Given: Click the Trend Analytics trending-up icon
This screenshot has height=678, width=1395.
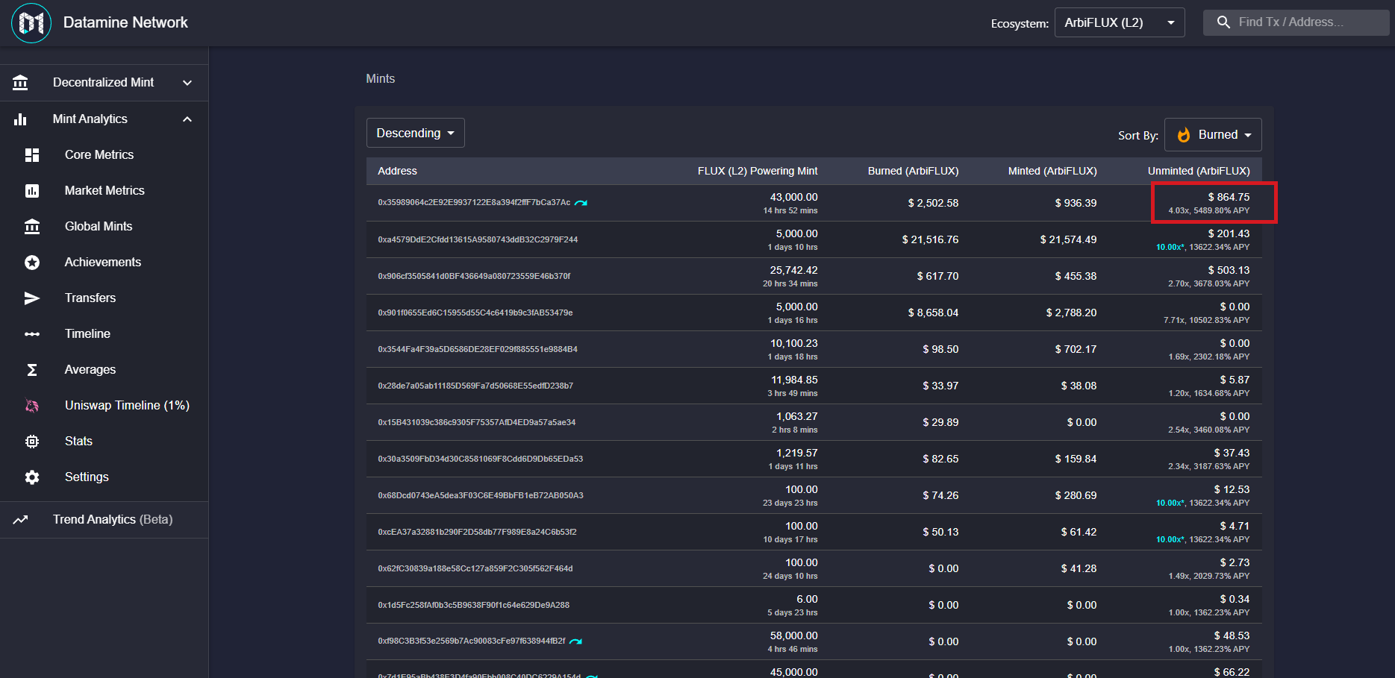Looking at the screenshot, I should (x=20, y=520).
